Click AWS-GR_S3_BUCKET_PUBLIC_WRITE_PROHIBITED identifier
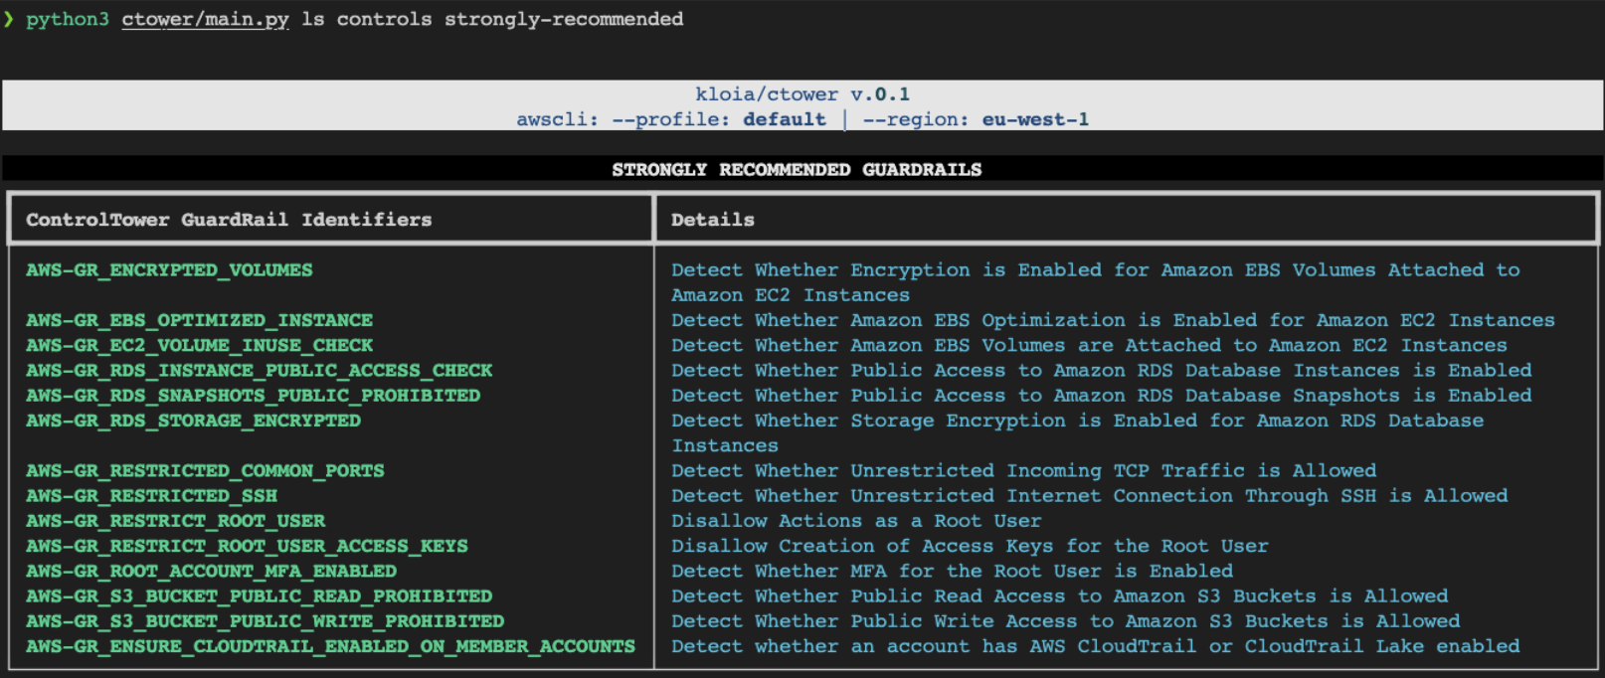Screen dimensions: 1605x678 265,621
